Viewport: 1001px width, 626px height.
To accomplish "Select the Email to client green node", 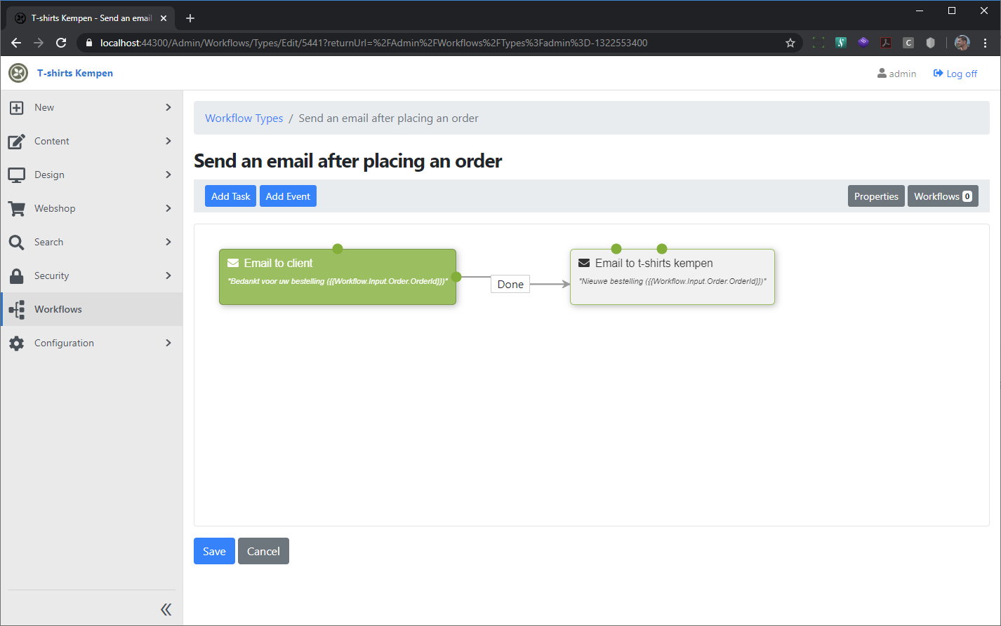I will pos(338,277).
